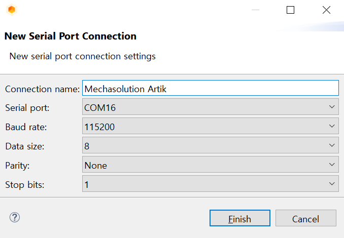Click the New Serial Port Connection heading
This screenshot has width=344, height=238.
coord(71,36)
